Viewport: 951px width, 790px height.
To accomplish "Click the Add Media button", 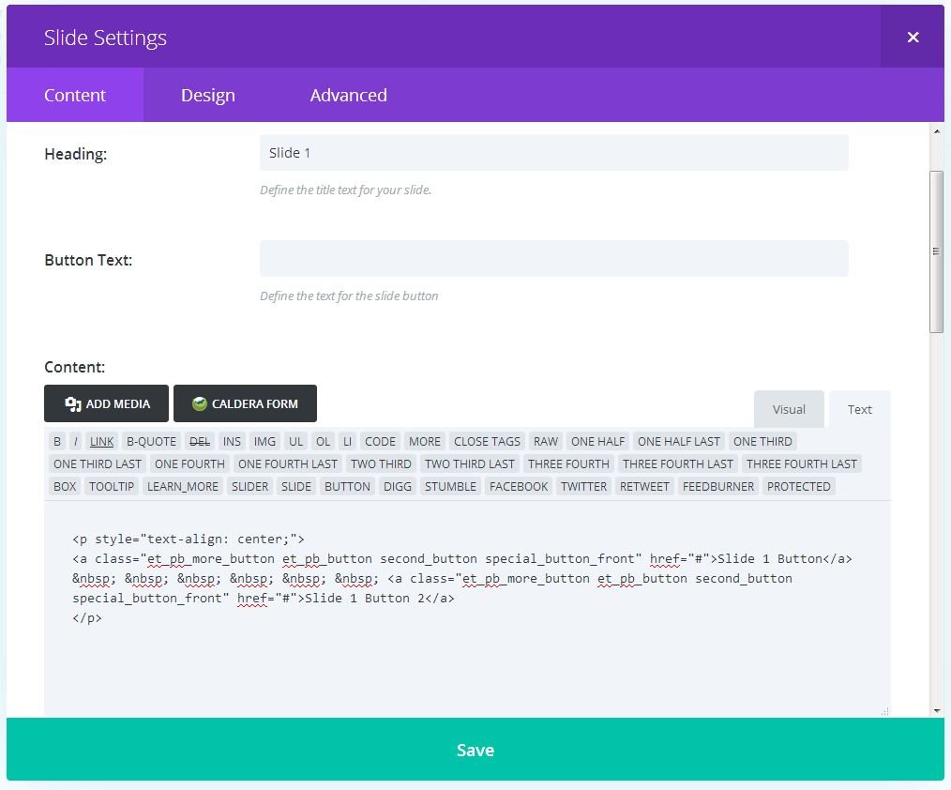I will pos(106,403).
